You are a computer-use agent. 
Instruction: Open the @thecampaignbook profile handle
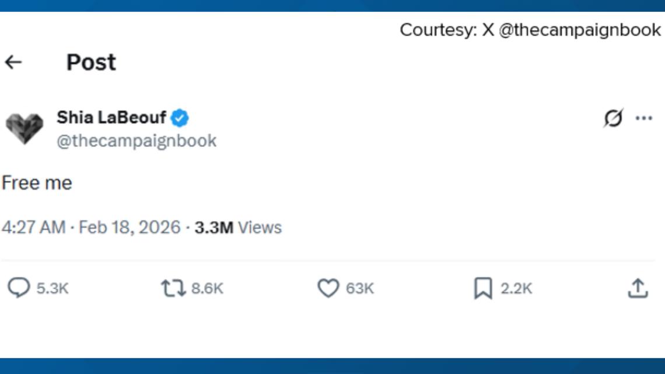[x=136, y=139]
